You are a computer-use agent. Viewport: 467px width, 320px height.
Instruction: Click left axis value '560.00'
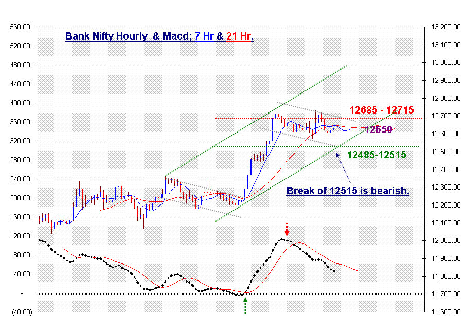(20, 27)
